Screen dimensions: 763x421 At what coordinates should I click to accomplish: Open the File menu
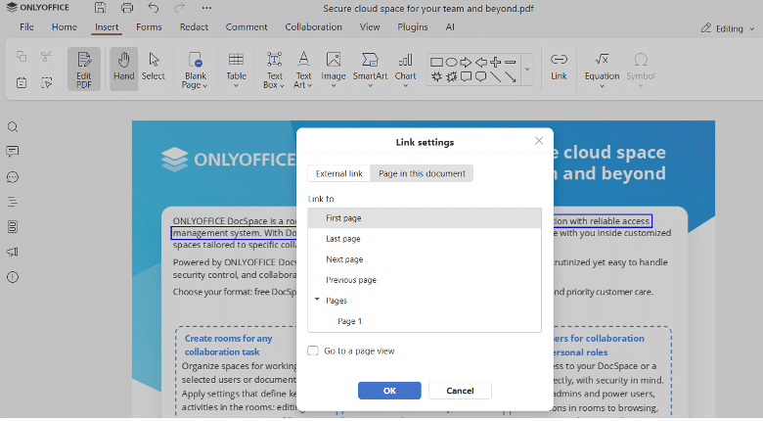click(x=26, y=27)
